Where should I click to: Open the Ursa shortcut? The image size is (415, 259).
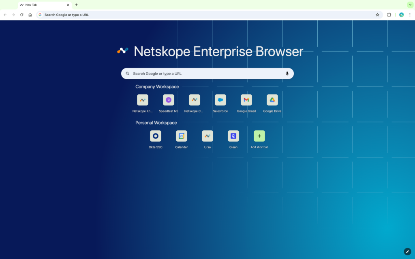tap(207, 136)
